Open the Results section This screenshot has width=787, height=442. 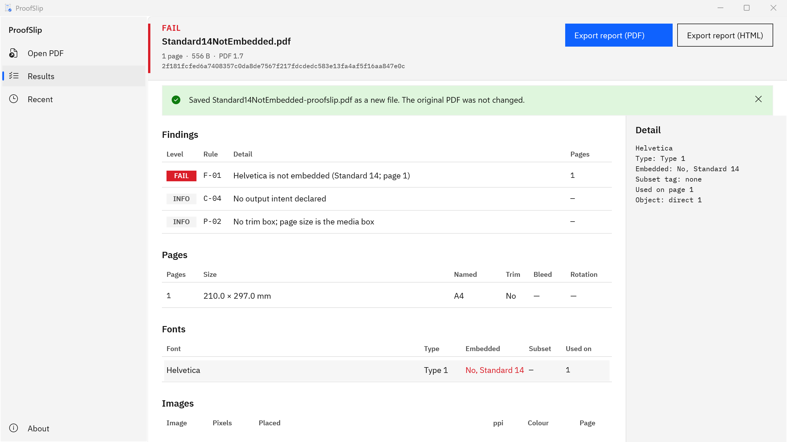[74, 76]
